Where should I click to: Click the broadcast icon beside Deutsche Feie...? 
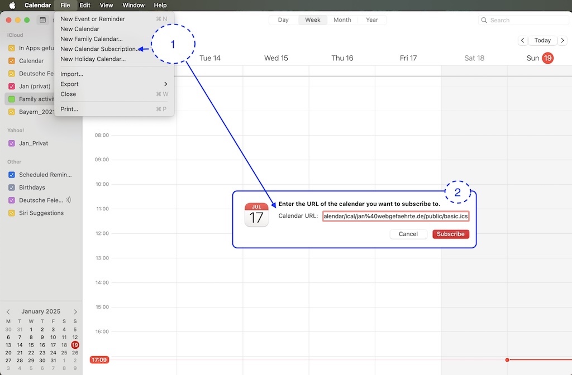[x=69, y=200]
